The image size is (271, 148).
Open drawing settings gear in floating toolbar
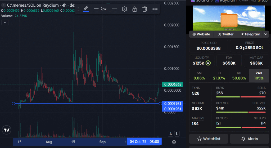click(x=124, y=9)
